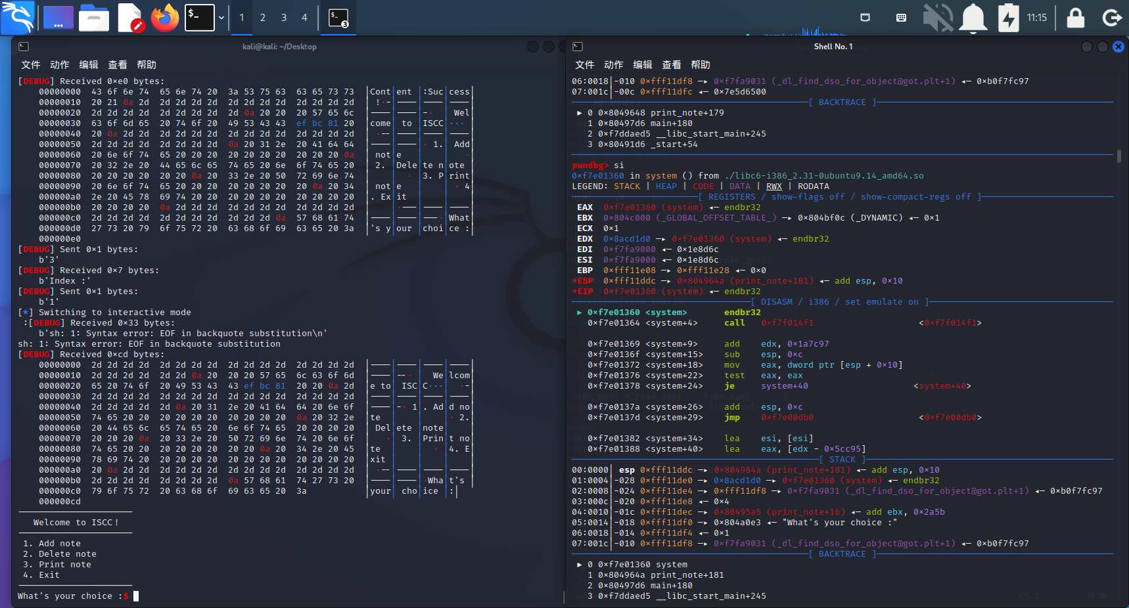Screen dimensions: 1129x608
Task: Click the log out arrow icon
Action: pyautogui.click(x=1112, y=18)
